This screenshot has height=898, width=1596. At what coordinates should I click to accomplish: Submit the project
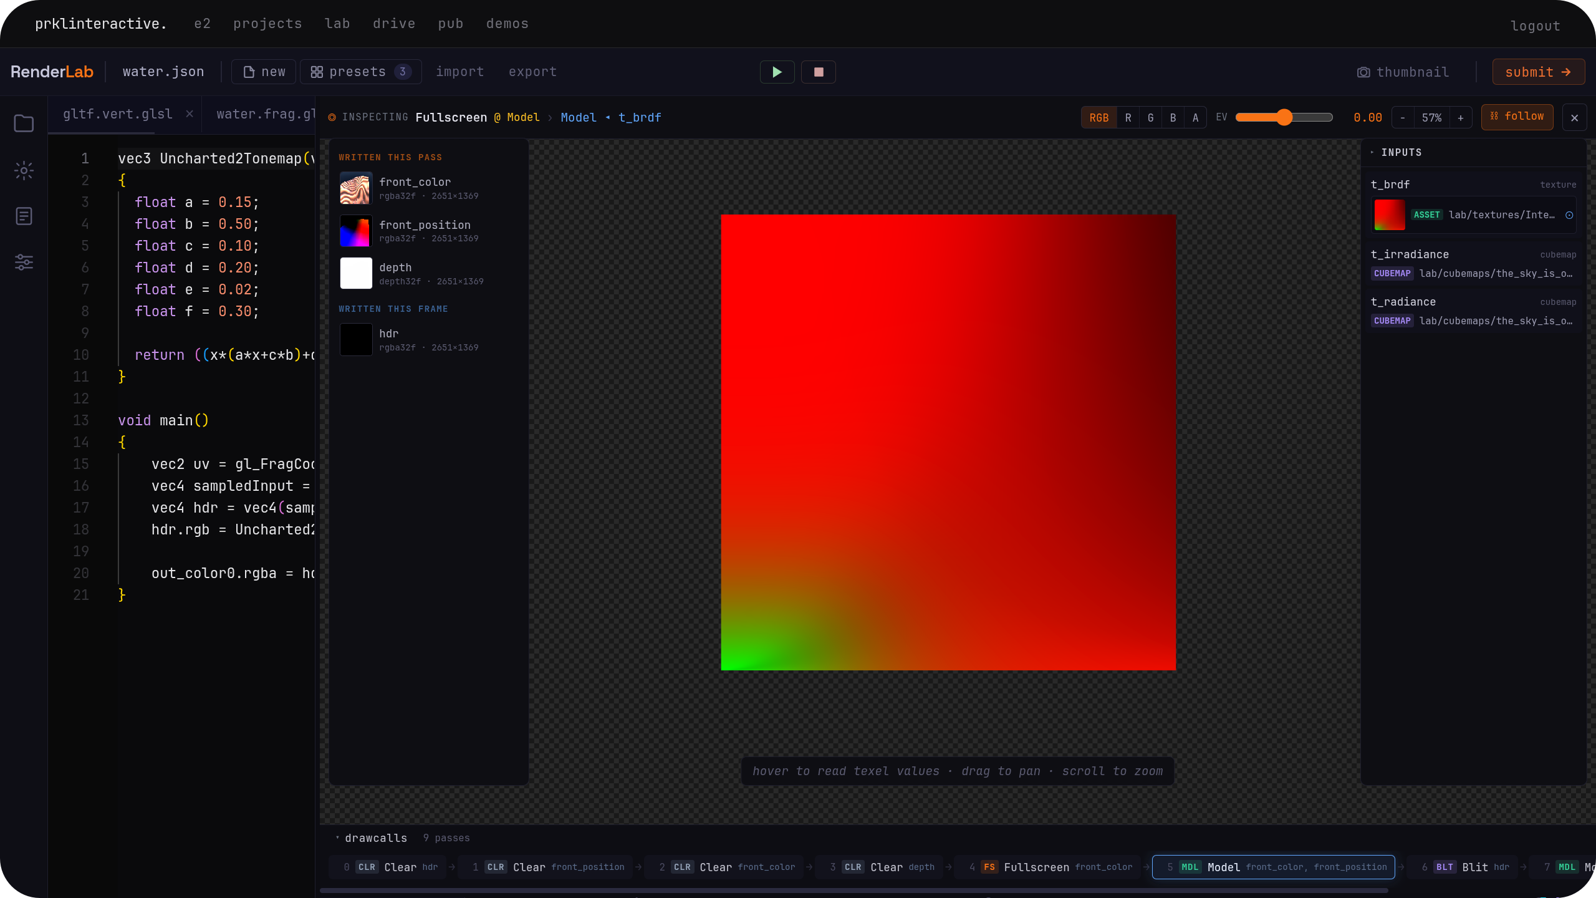(1538, 72)
